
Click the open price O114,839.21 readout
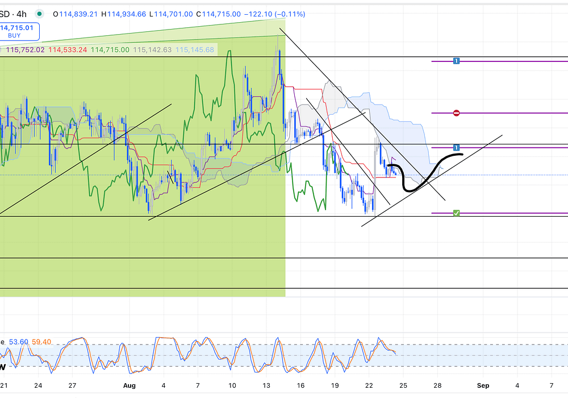[x=75, y=14]
